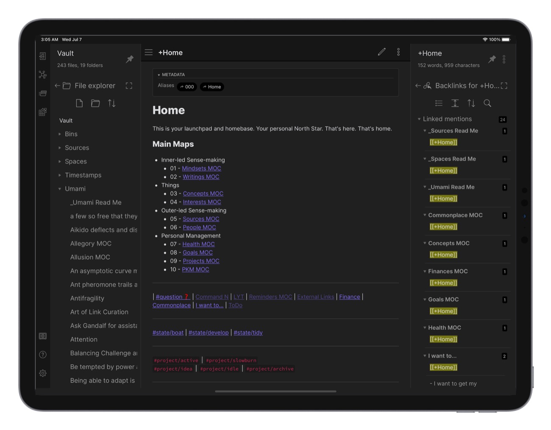
Task: Open the hamburger menu beside +Home title
Action: click(149, 52)
